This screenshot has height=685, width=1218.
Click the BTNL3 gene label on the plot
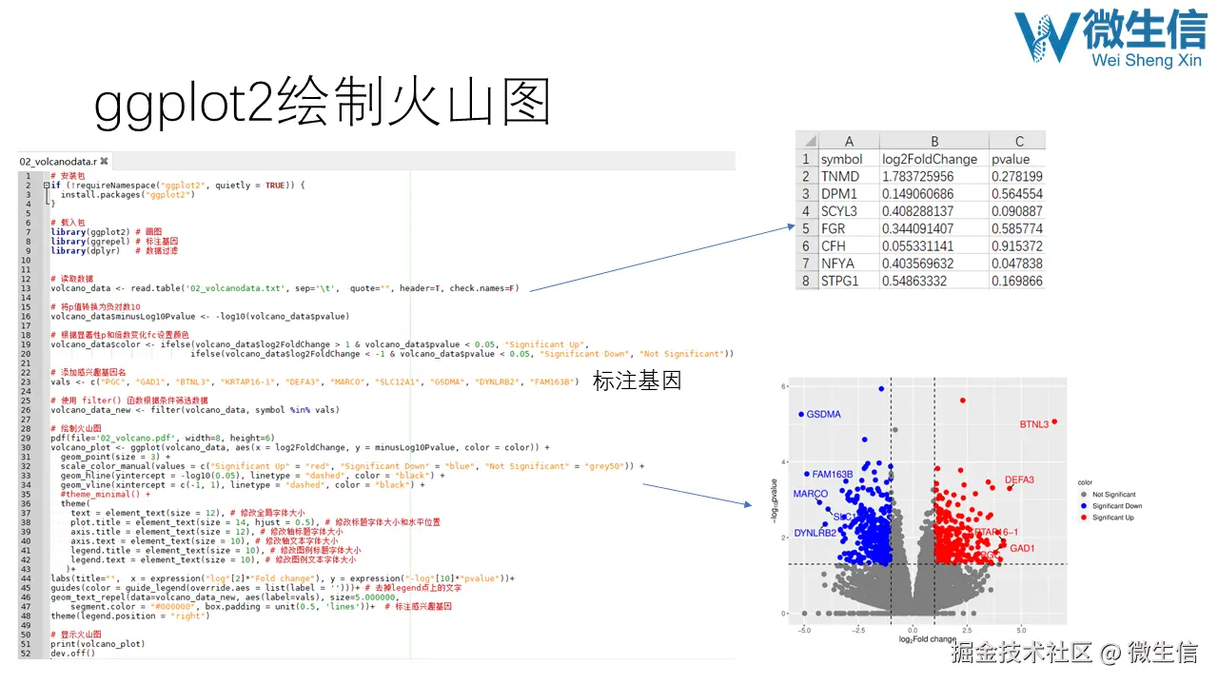(1034, 423)
